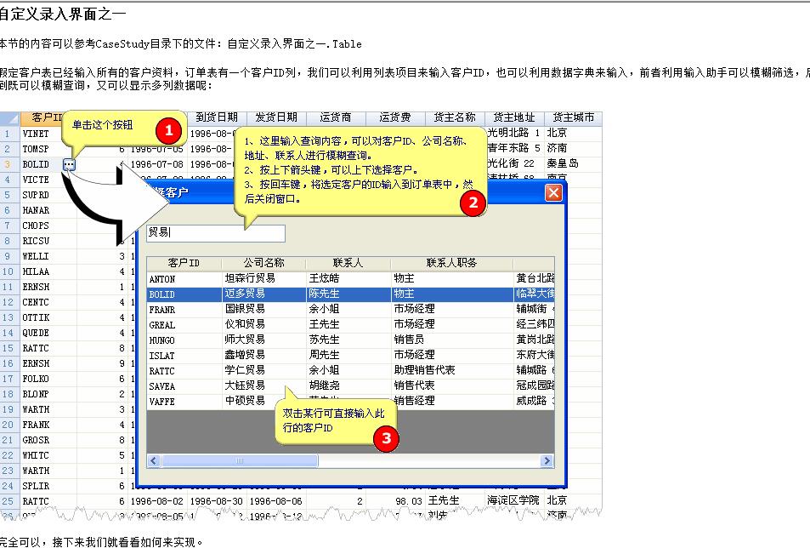Screen dimensions: 810x548
Task: Click company name 坦森行贸易
Action: pyautogui.click(x=250, y=278)
